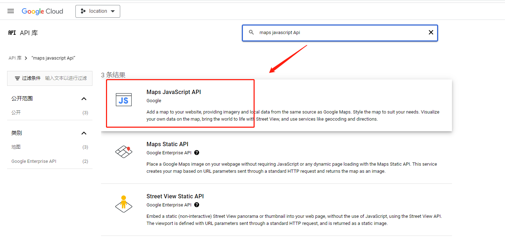Collapse the 公开范围 section

coord(84,99)
